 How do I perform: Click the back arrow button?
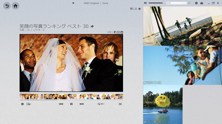click(x=7, y=6)
